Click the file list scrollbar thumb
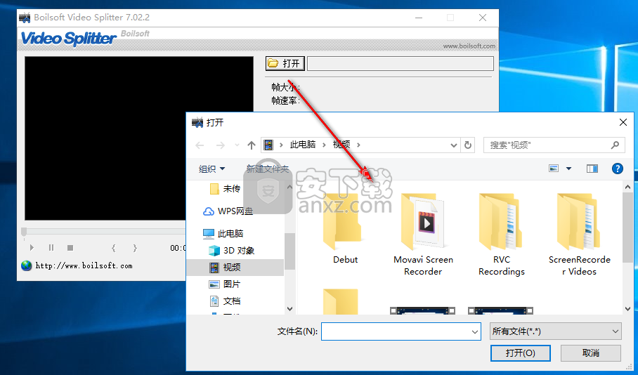The height and width of the screenshot is (375, 638). click(x=628, y=228)
